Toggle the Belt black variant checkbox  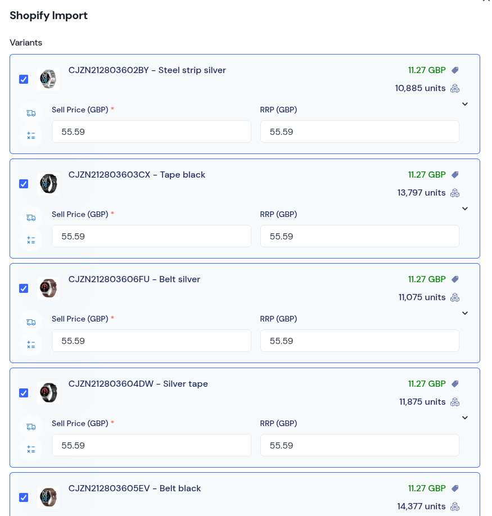tap(24, 497)
